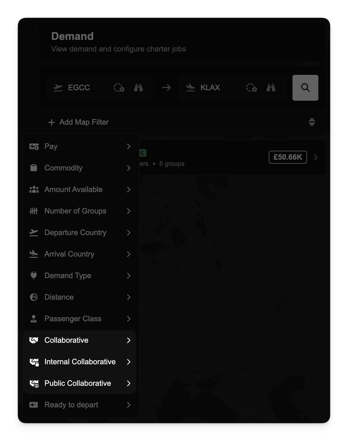Viewport: 348px width, 441px height.
Task: Select the Passenger Class filter
Action: click(73, 319)
